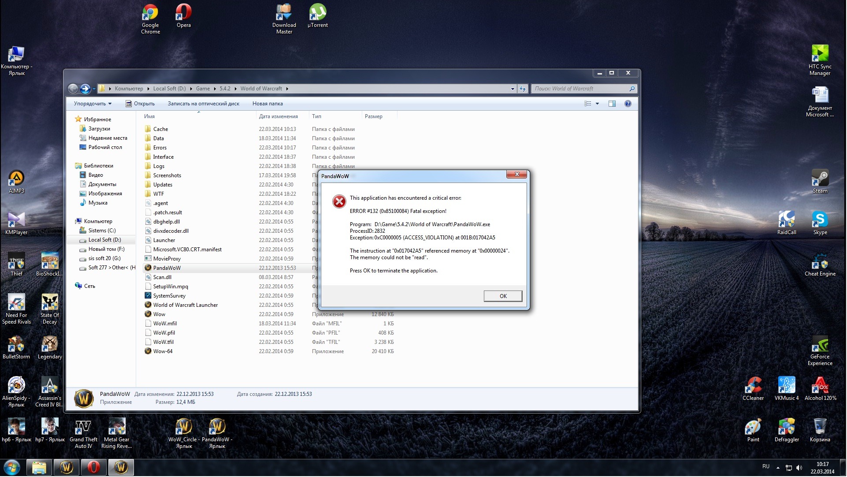The height and width of the screenshot is (477, 847).
Task: Toggle the preview pane button
Action: click(x=612, y=104)
